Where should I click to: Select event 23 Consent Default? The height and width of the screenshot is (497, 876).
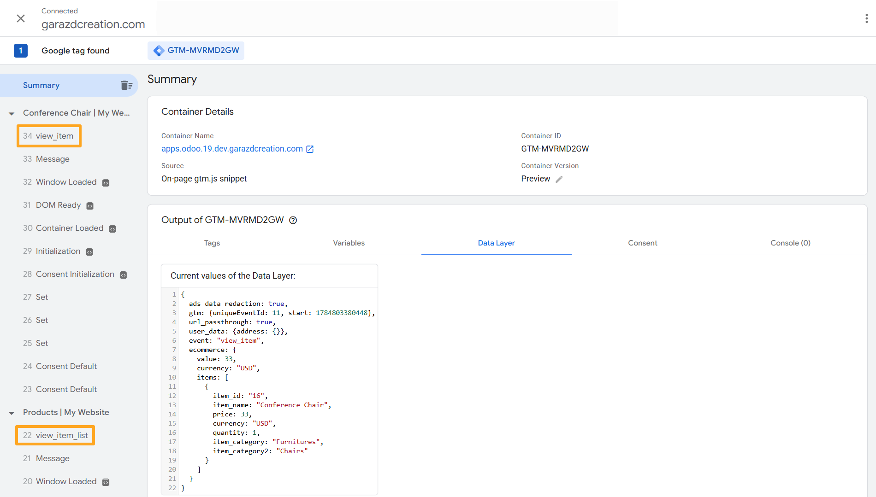coord(60,389)
